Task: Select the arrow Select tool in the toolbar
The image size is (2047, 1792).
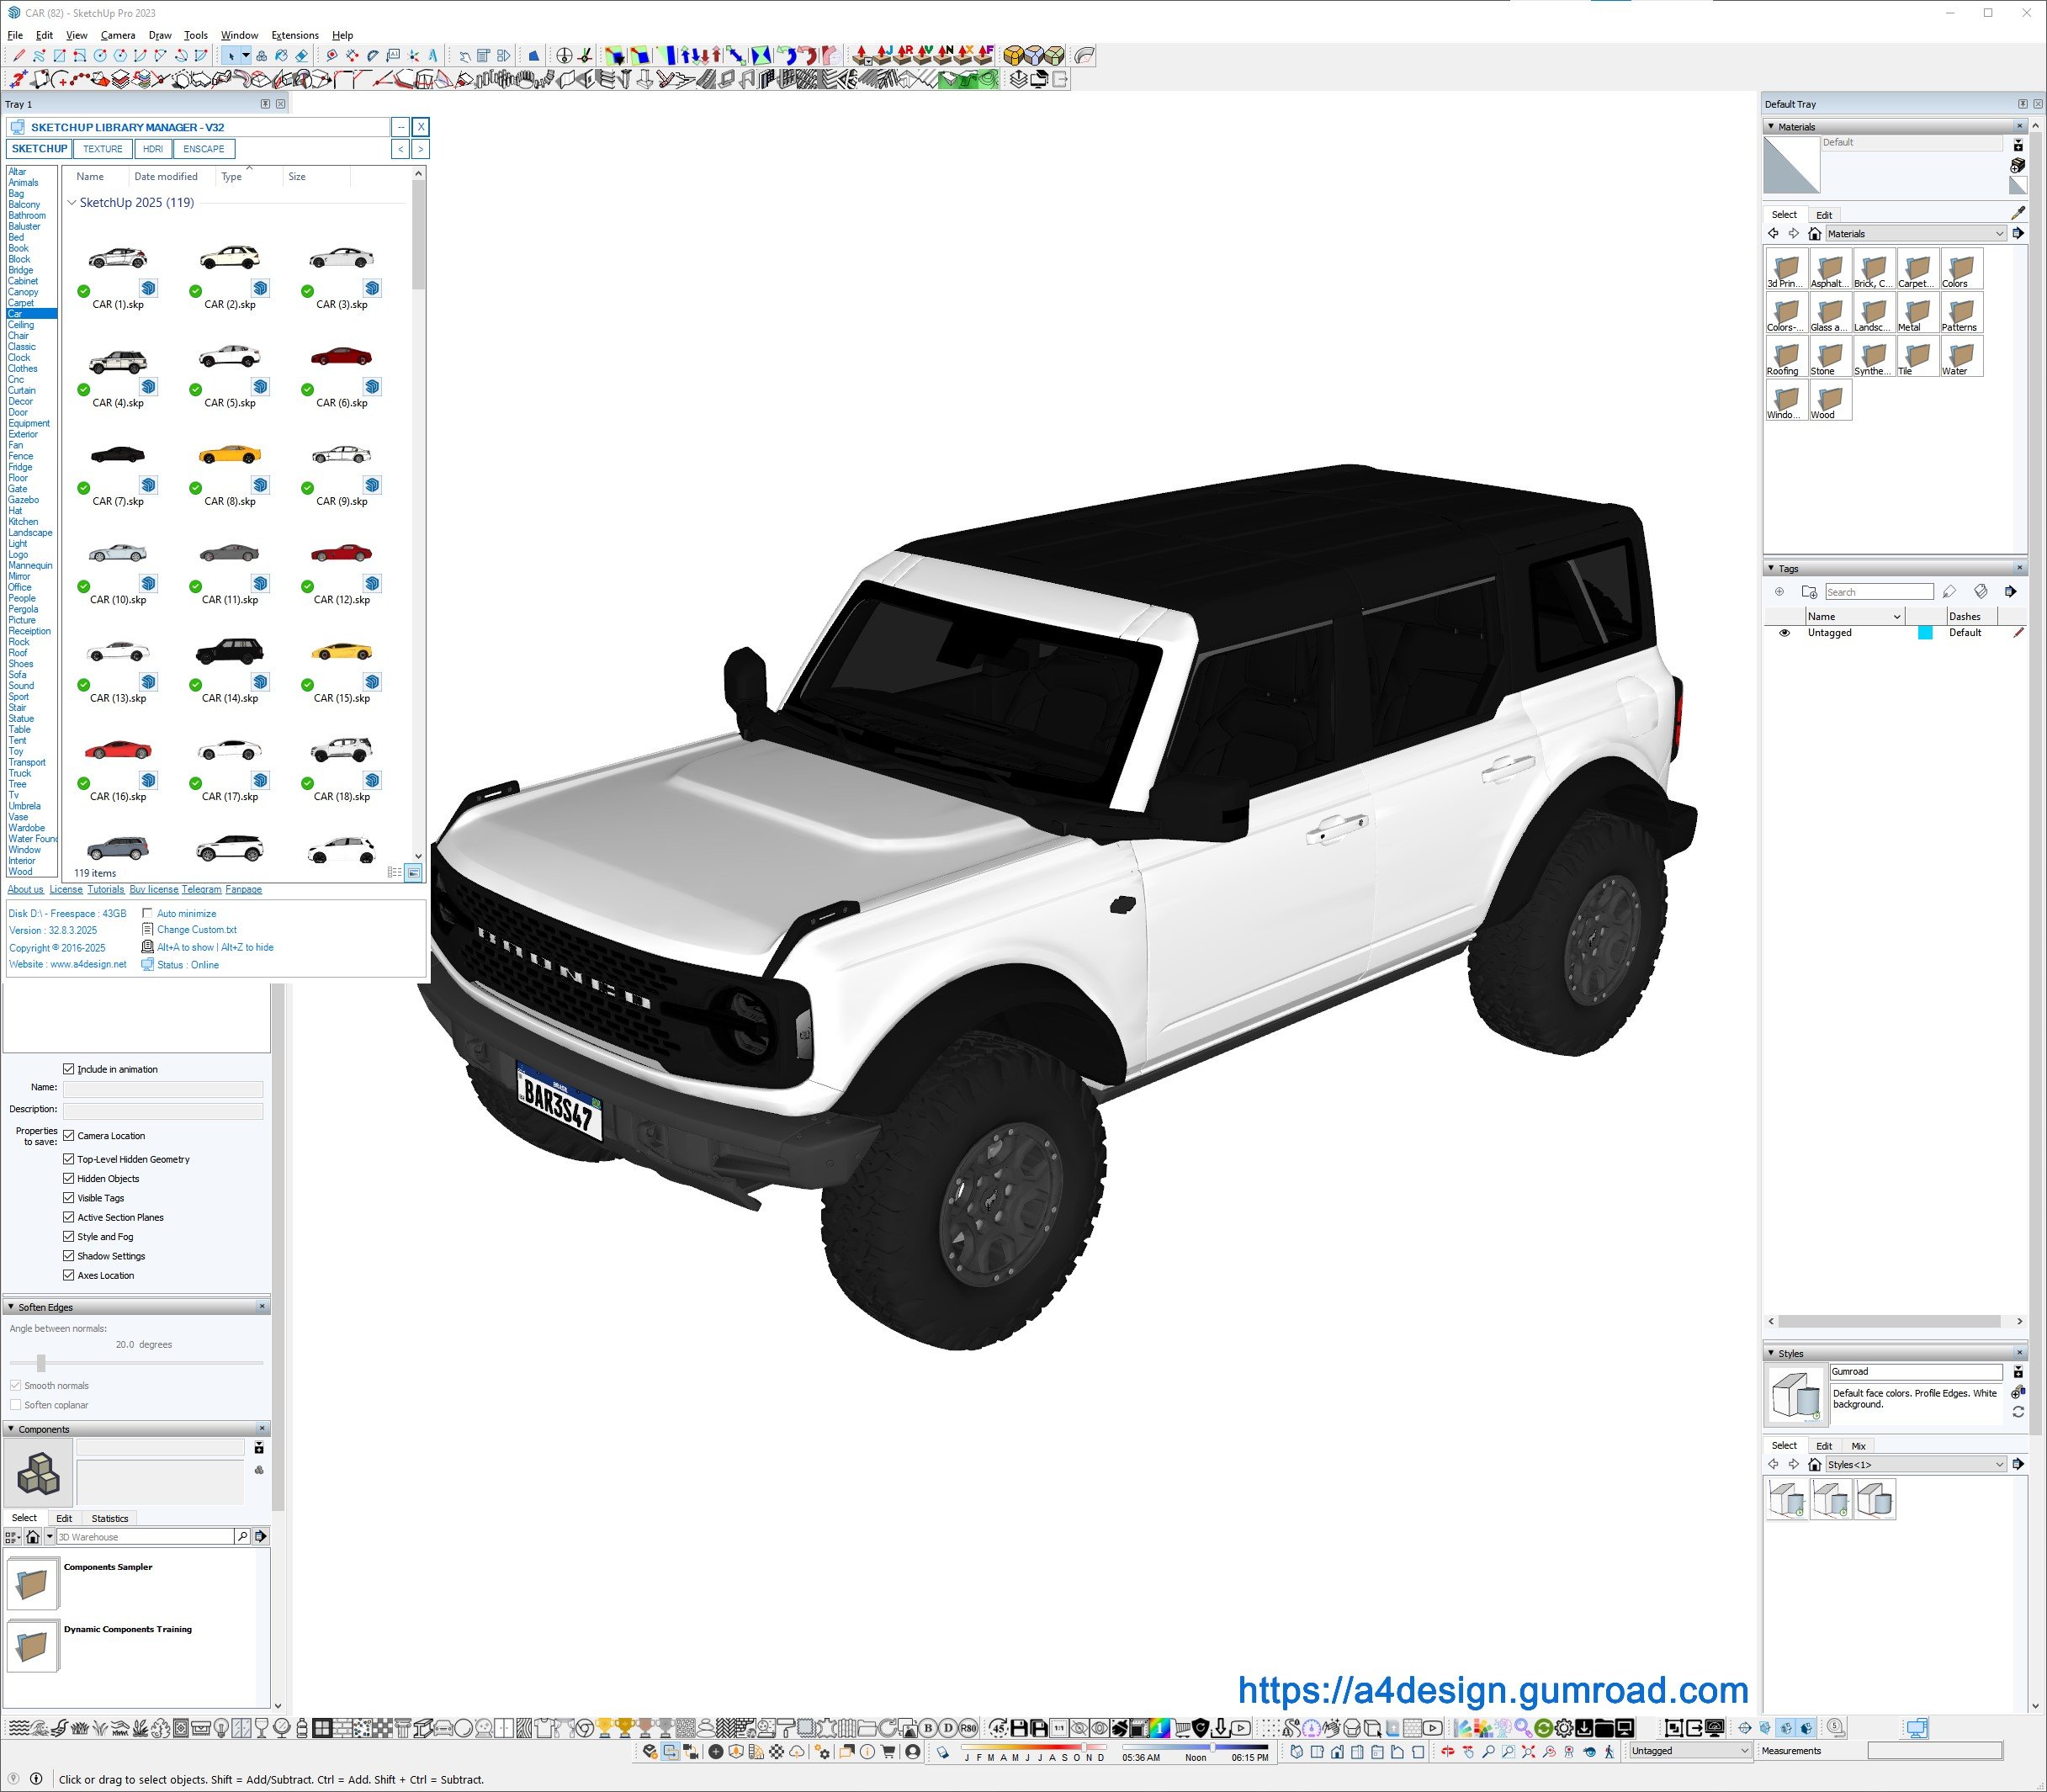Action: point(231,56)
